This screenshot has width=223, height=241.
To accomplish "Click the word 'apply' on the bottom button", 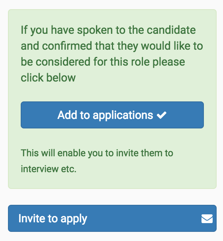I will pos(74,219).
